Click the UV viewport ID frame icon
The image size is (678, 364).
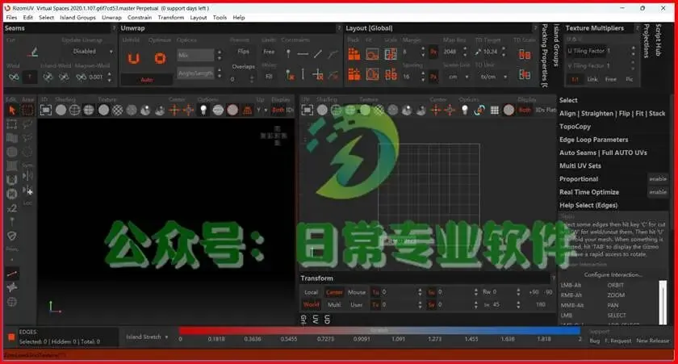point(307,111)
